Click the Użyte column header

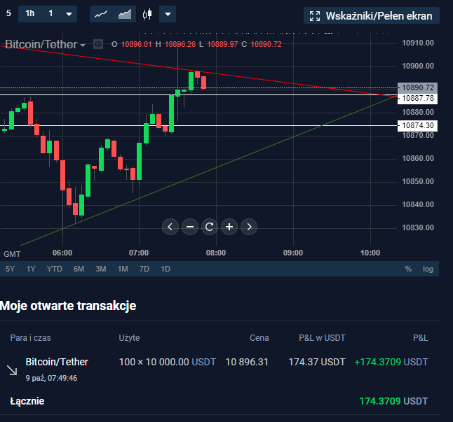tap(129, 338)
